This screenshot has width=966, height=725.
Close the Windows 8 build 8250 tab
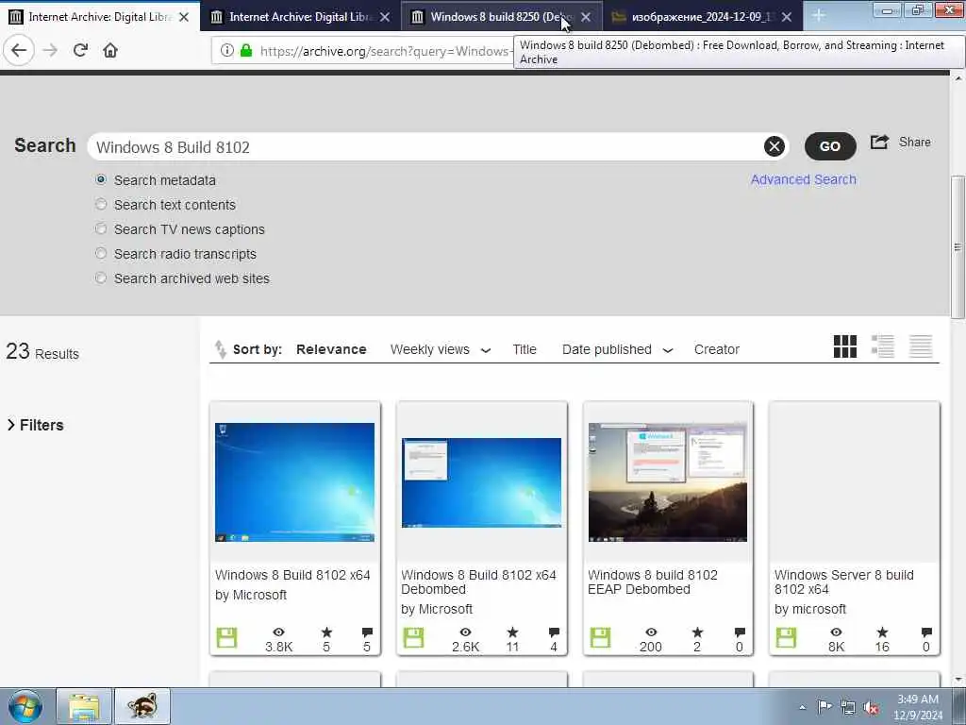click(585, 17)
